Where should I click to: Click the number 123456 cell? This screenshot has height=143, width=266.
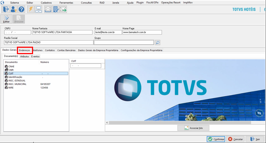click(44, 88)
